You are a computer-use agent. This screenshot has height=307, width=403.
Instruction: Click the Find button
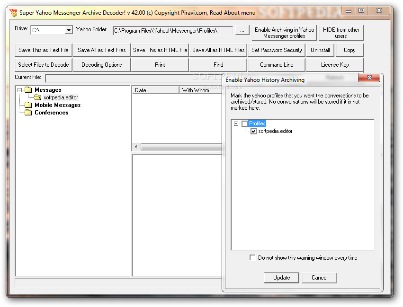[x=218, y=65]
